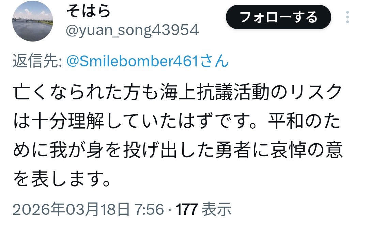The image size is (368, 225).
Task: Click the 7:56 post time
Action: click(149, 209)
